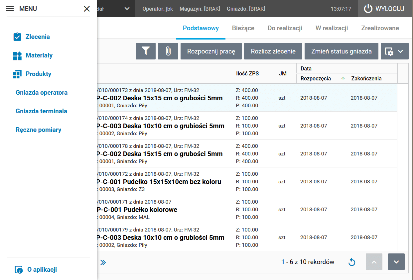The height and width of the screenshot is (280, 413).
Task: Click the time 13:07:17 in header
Action: click(341, 9)
